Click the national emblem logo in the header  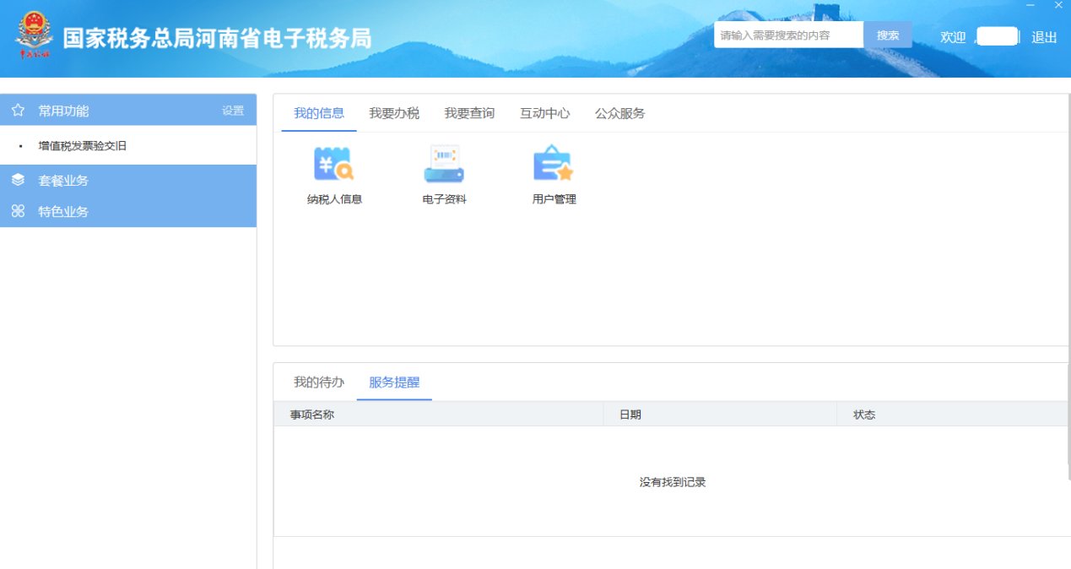[34, 34]
